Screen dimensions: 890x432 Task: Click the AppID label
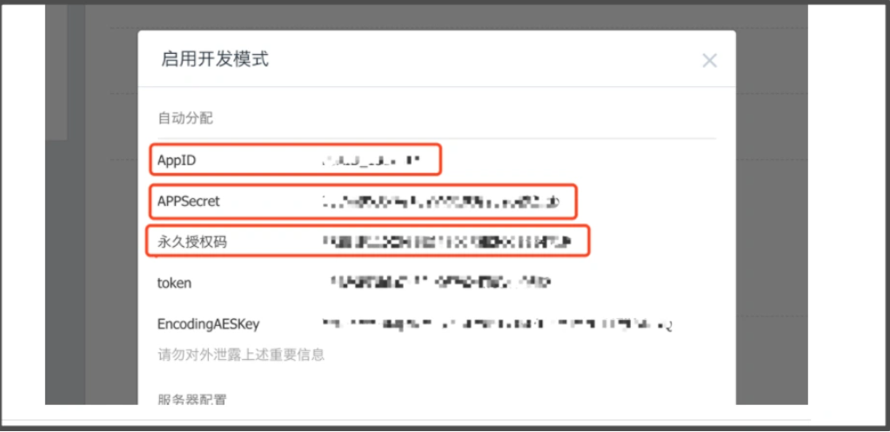(177, 161)
